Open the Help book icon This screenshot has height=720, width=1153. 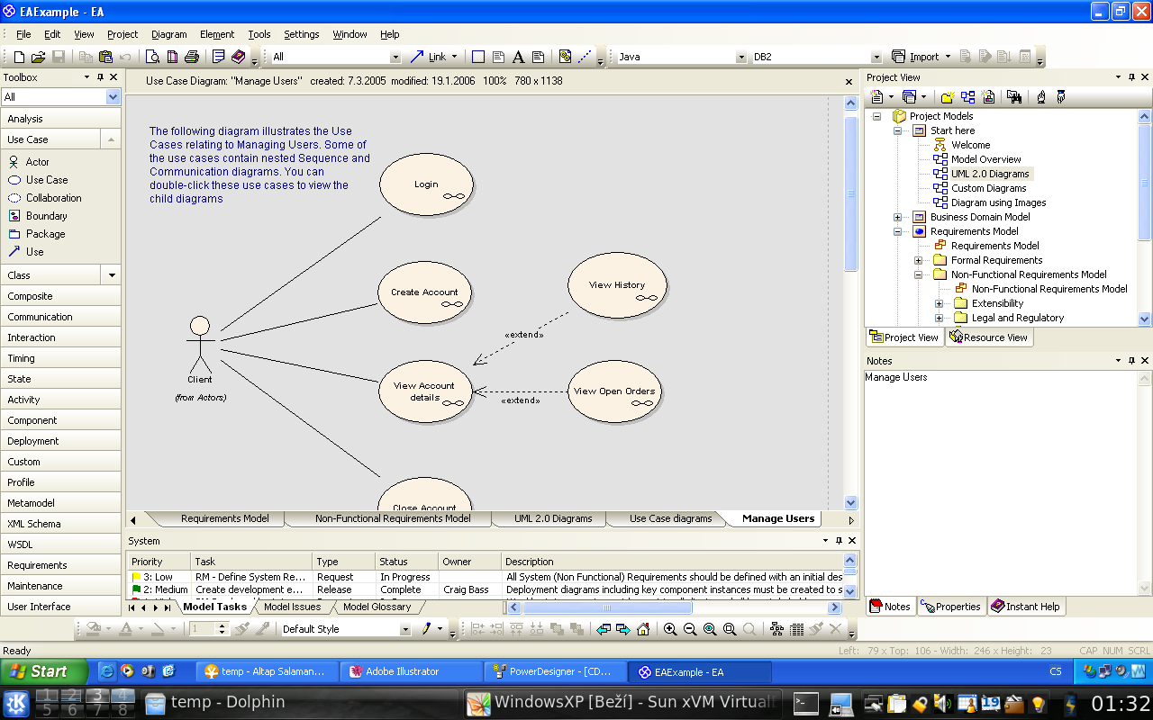pyautogui.click(x=238, y=57)
